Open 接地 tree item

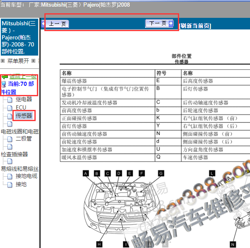point(21,185)
